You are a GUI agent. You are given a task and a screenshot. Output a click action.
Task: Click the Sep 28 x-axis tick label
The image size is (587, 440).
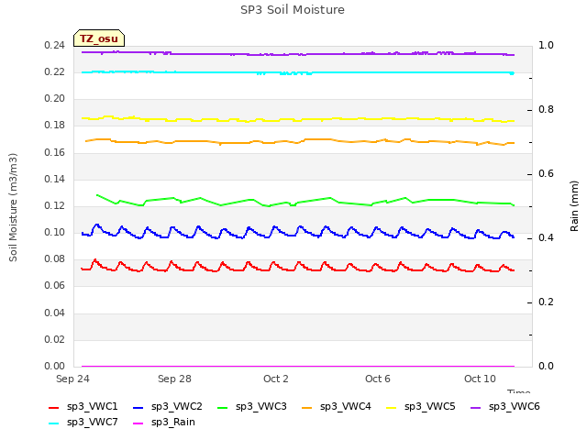(174, 379)
